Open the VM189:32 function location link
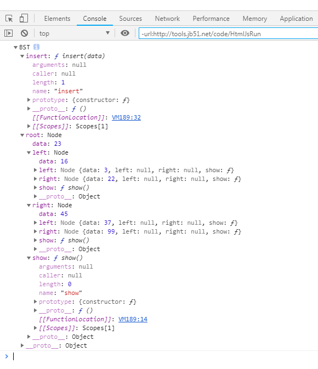 tap(126, 117)
